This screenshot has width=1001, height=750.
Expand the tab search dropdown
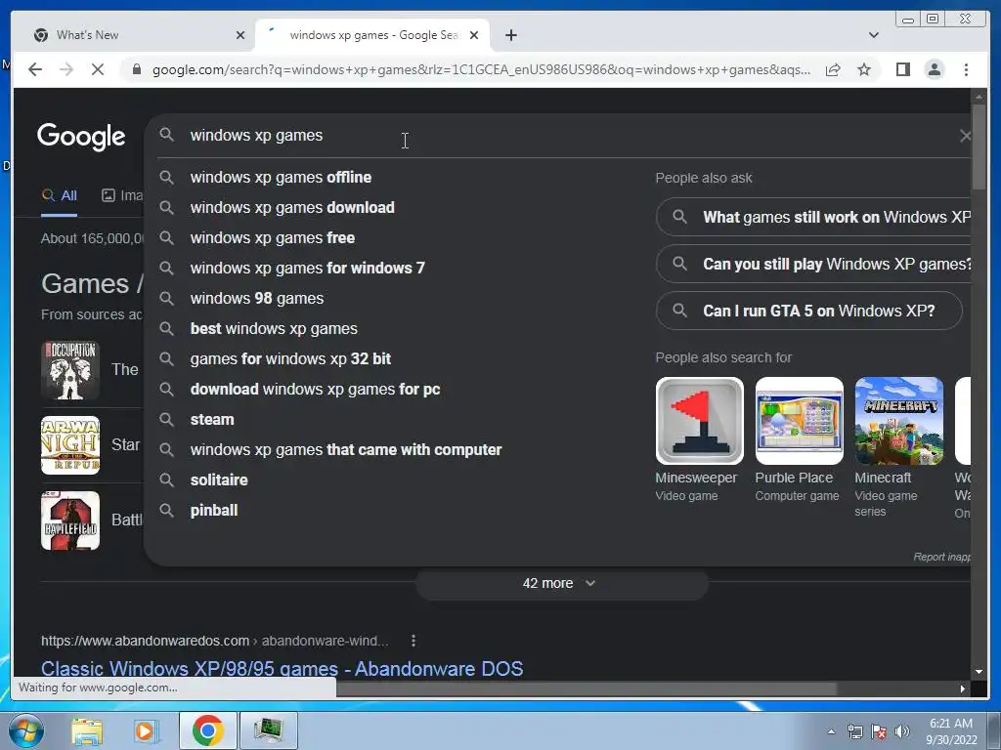(x=873, y=35)
